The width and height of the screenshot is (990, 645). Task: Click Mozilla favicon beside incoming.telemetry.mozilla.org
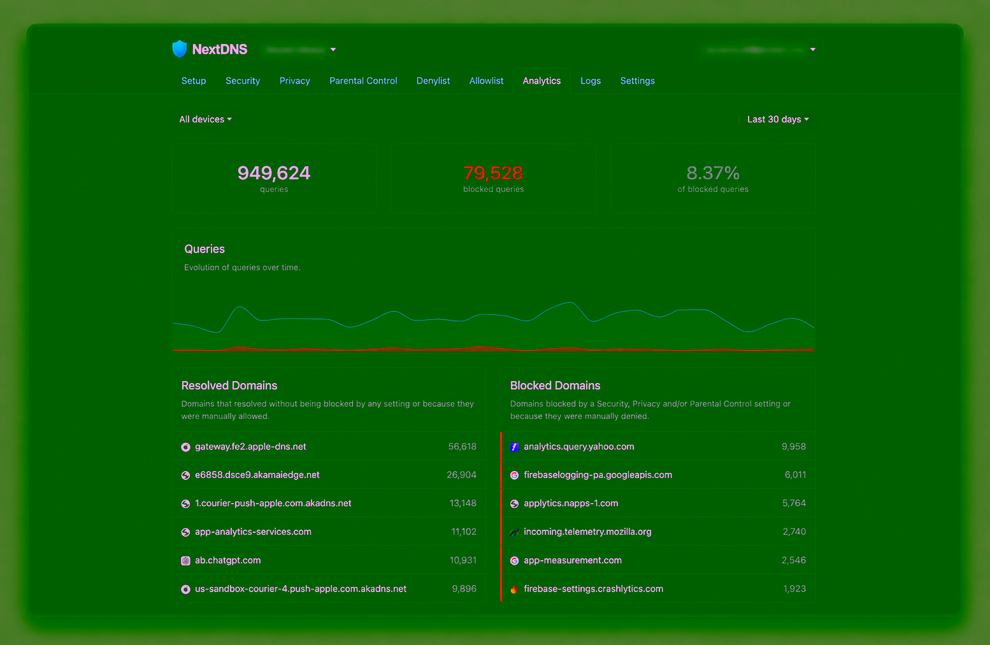514,532
